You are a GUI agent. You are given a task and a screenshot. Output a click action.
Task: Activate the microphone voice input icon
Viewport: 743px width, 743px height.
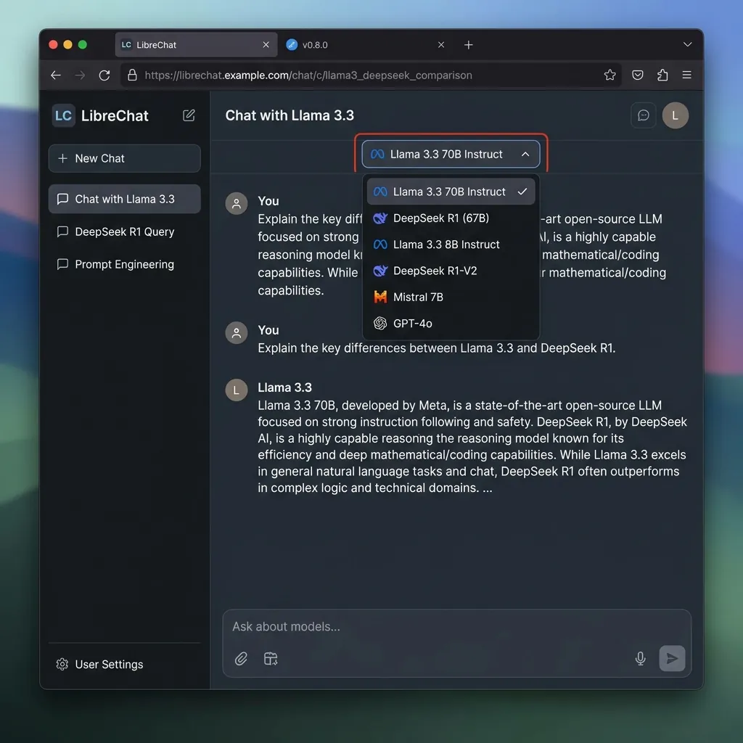(640, 658)
